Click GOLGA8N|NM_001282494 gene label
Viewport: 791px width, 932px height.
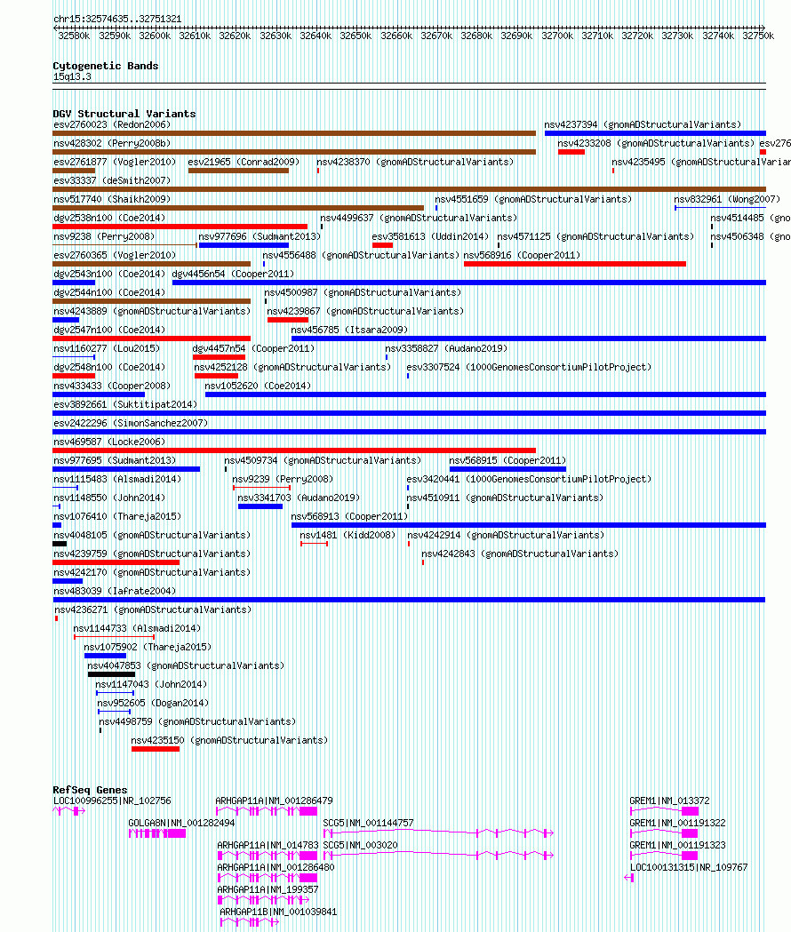pos(181,824)
